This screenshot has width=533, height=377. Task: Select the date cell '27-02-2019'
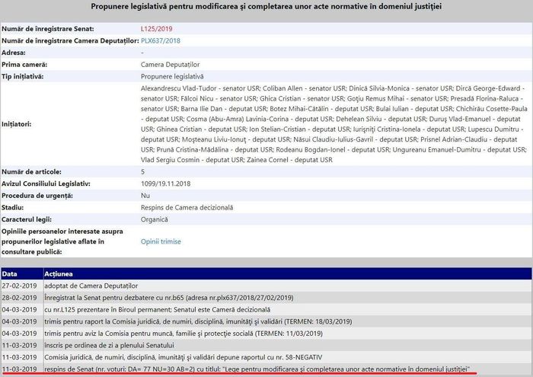[x=19, y=286]
